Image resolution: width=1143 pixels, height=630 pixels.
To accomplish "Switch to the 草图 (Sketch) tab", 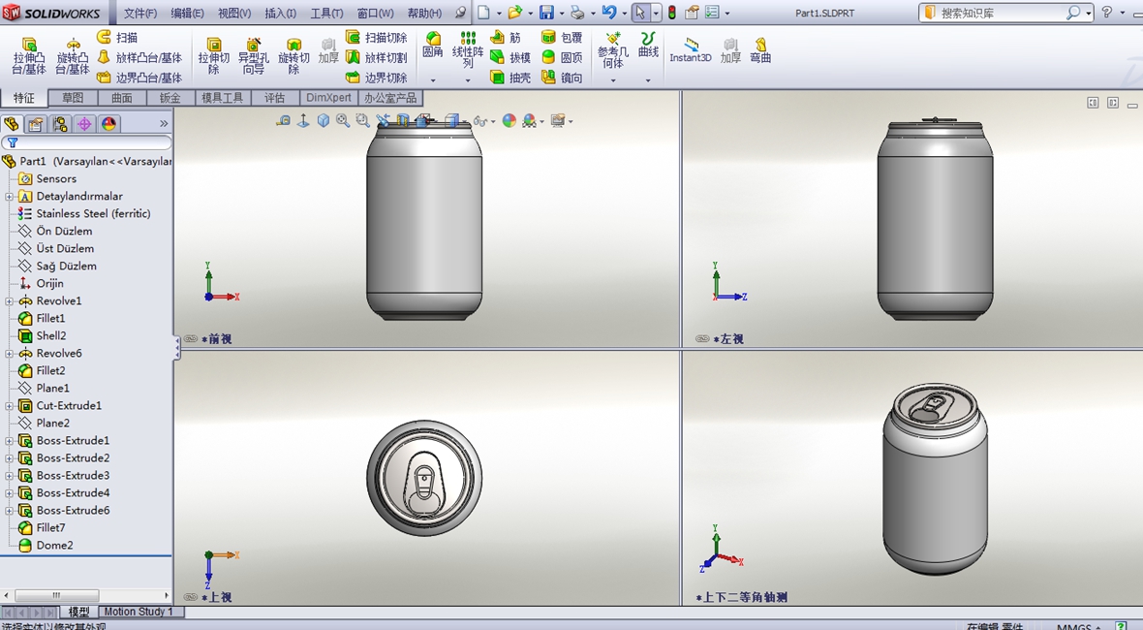I will (x=73, y=98).
